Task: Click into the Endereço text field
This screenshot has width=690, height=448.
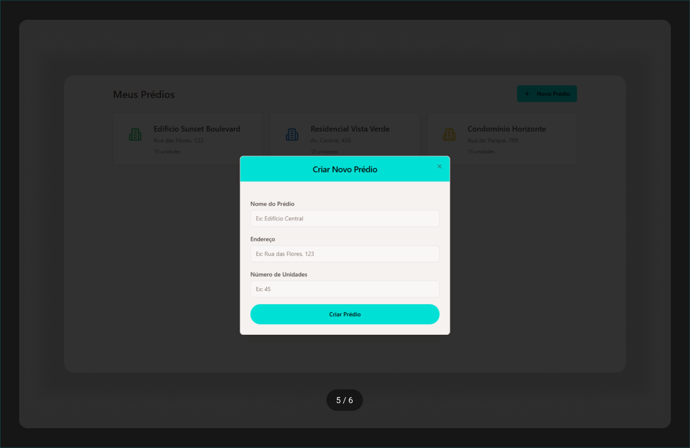Action: (x=344, y=254)
